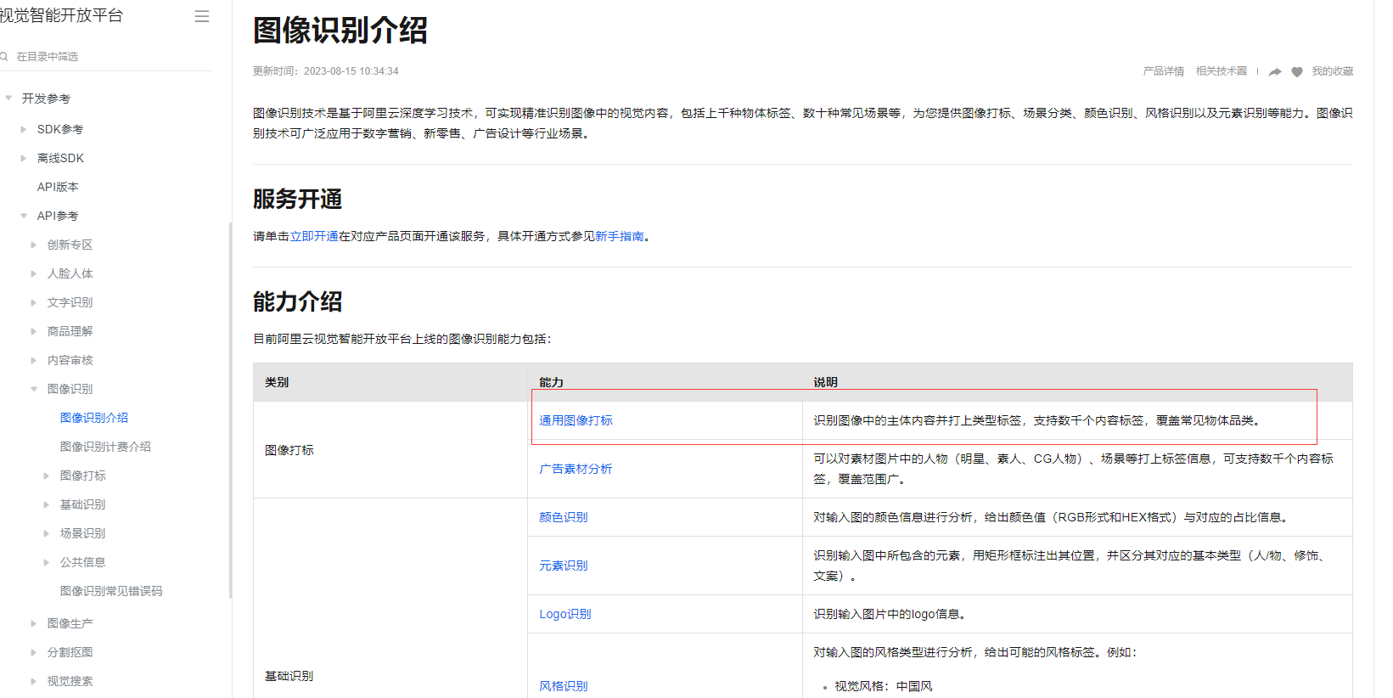Click the heart favorite icon
The height and width of the screenshot is (698, 1393).
pos(1297,72)
